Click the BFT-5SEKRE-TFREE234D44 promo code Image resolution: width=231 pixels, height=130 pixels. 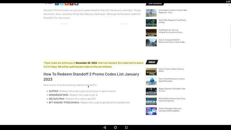click(x=64, y=103)
